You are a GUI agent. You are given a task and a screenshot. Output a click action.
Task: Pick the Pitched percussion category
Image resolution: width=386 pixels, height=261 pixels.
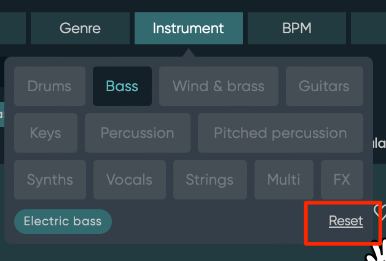coord(280,133)
